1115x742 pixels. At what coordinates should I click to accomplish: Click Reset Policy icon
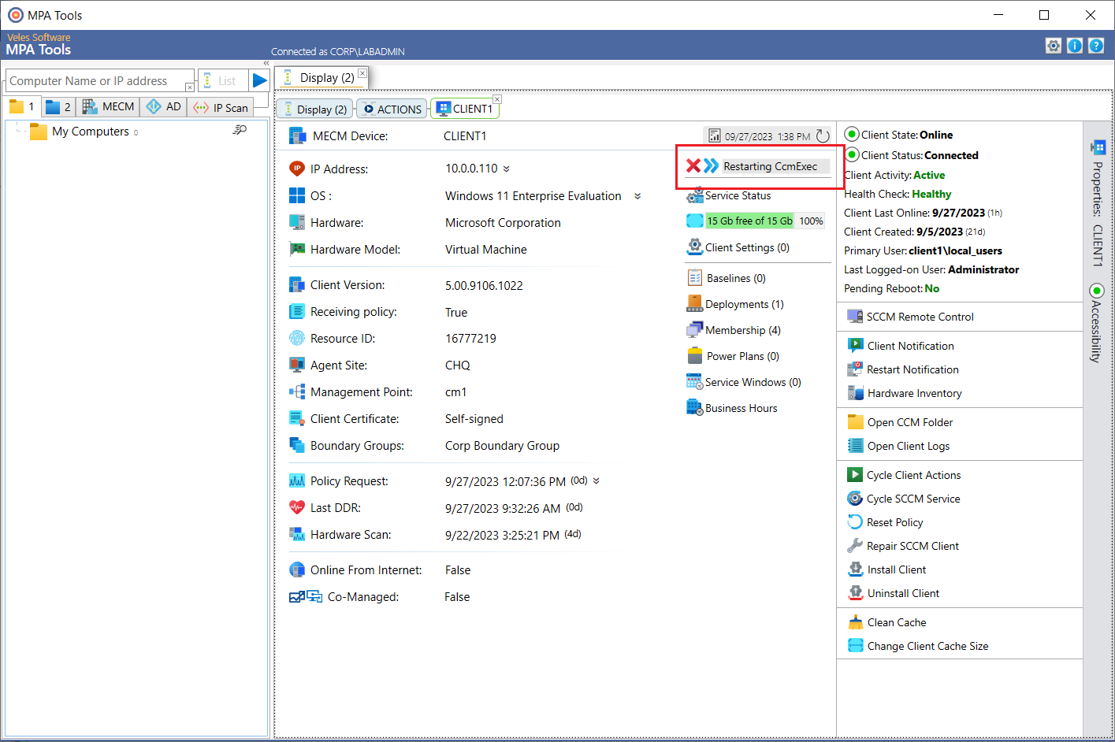(855, 522)
